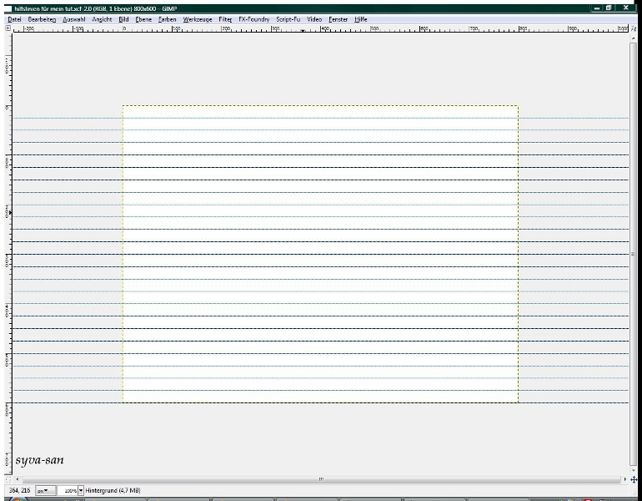The width and height of the screenshot is (642, 501).
Task: Click the horizontal scrollbar thumb
Action: 321,478
